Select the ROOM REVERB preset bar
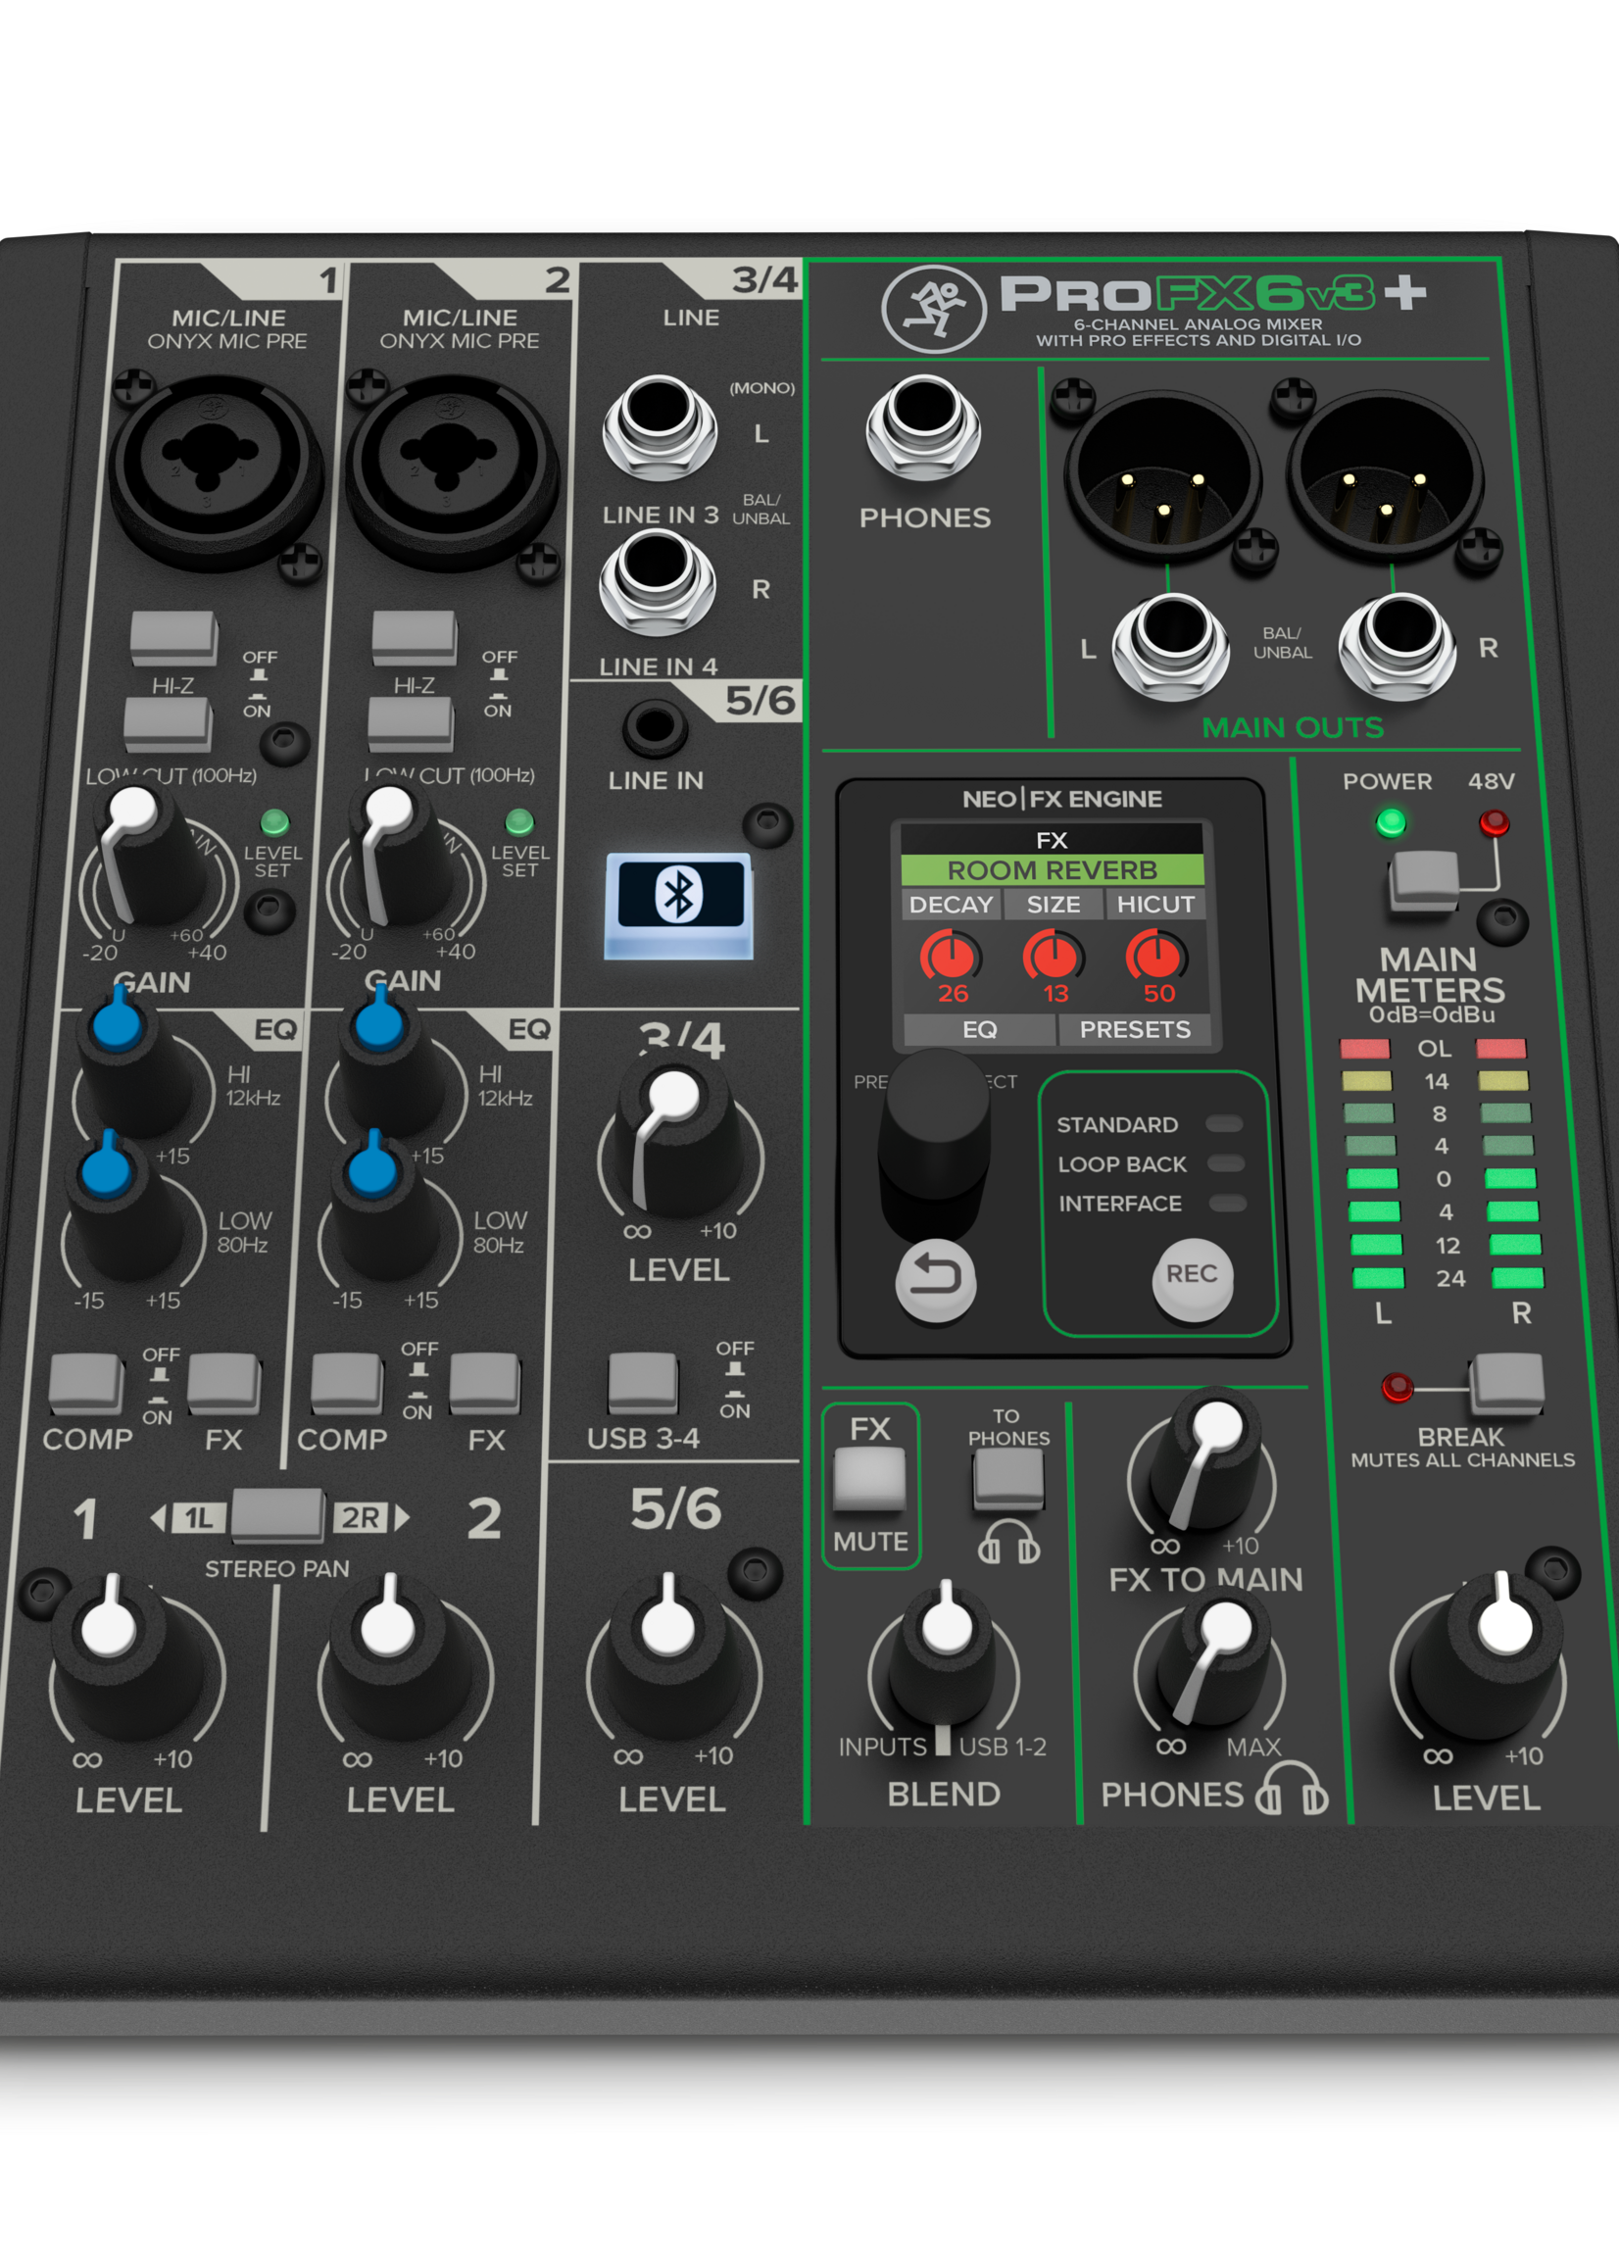Viewport: 1619px width, 2267px height. [x=1052, y=870]
